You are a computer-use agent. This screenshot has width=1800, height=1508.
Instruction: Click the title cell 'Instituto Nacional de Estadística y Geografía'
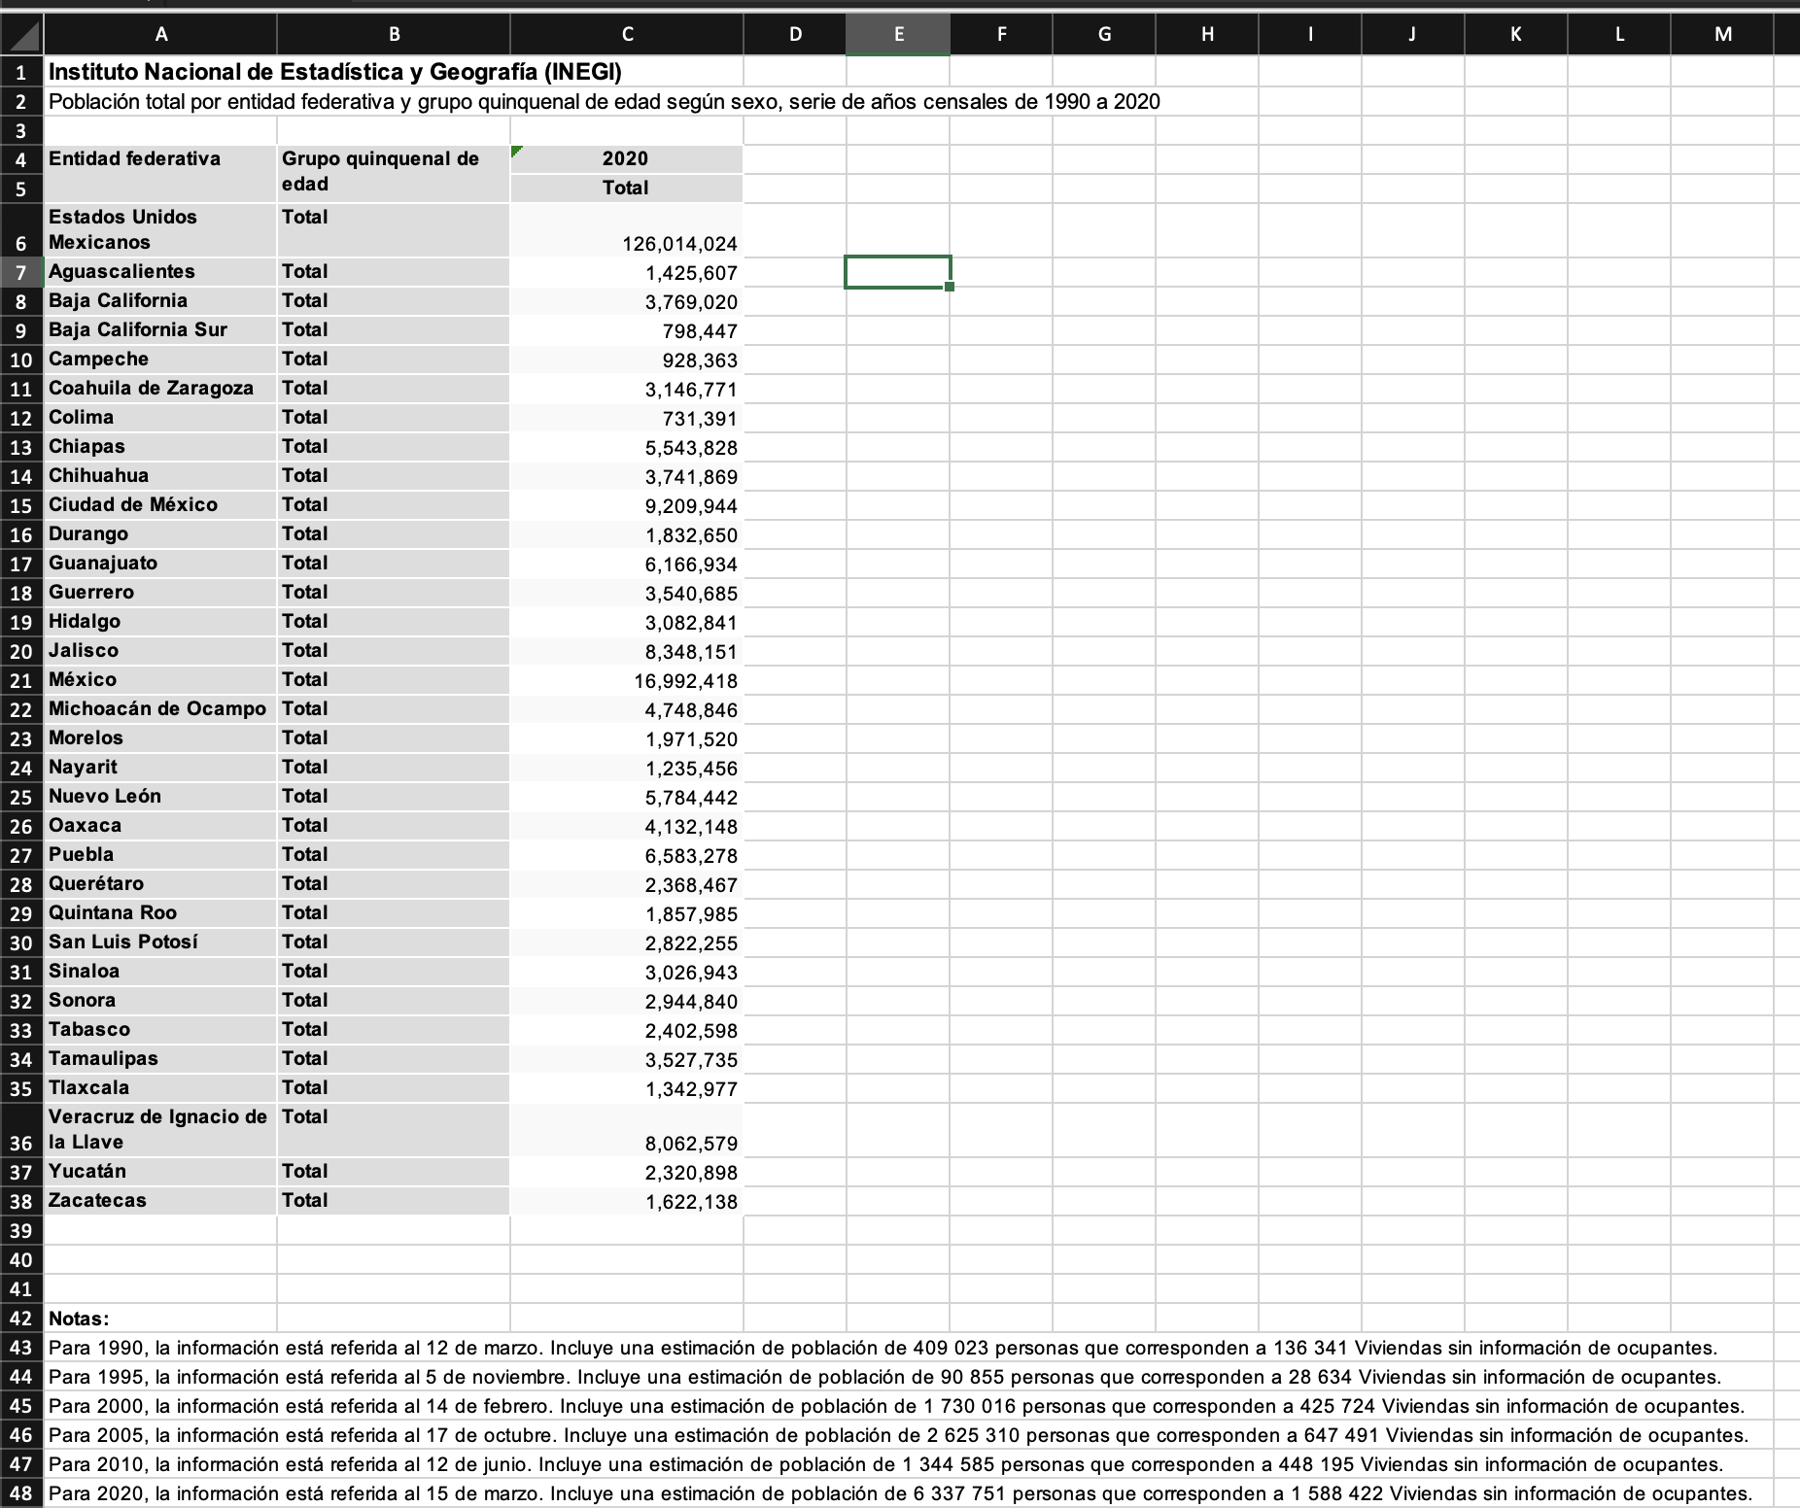335,71
